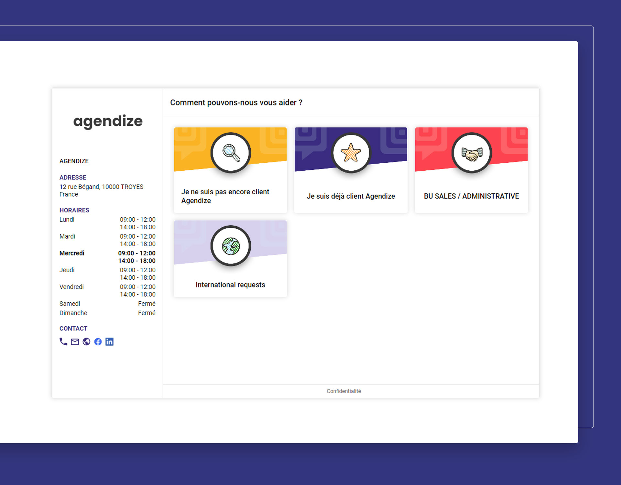Open the BU SALES / ADMINISTRATIVE option

pos(471,196)
